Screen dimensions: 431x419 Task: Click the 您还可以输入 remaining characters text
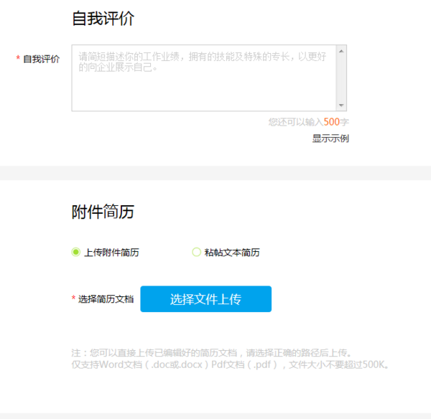pos(295,122)
